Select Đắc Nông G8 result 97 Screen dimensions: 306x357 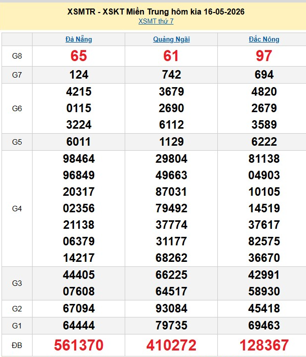[264, 56]
